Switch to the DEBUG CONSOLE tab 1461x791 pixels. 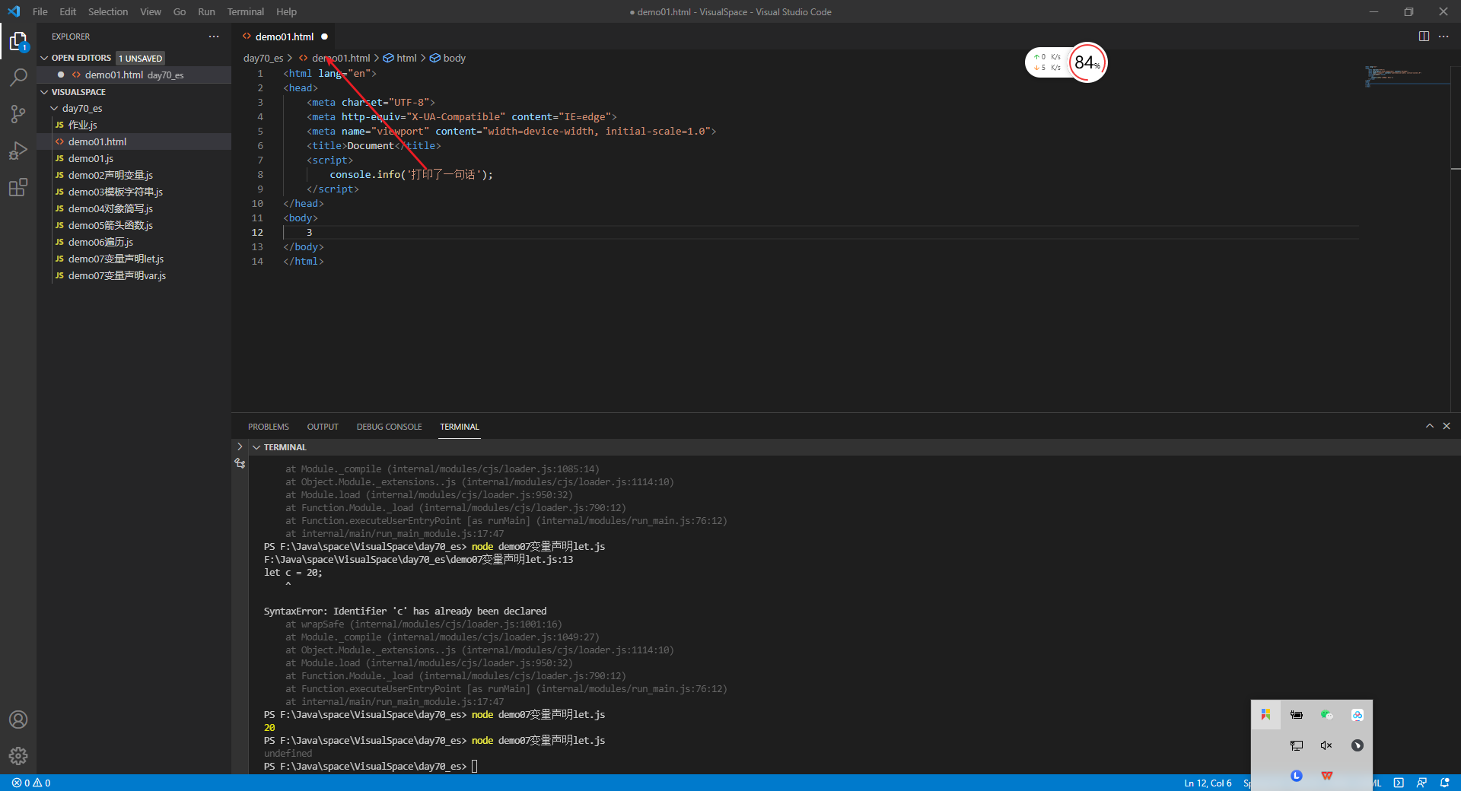pyautogui.click(x=389, y=427)
